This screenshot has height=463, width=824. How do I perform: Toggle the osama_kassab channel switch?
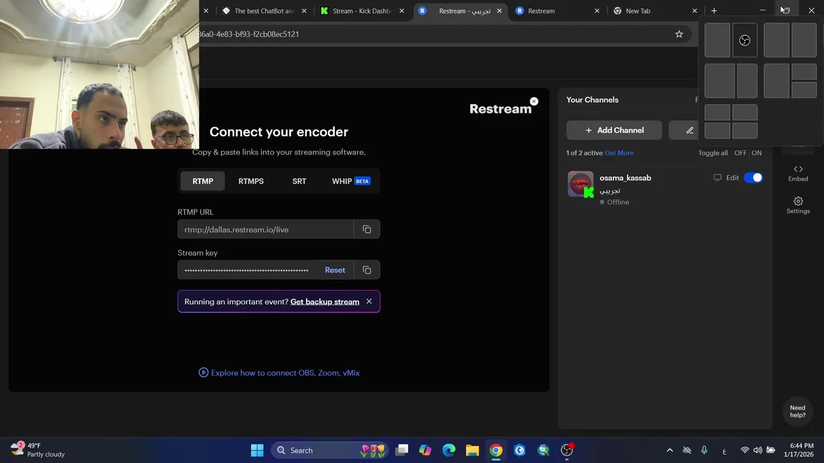coord(753,177)
